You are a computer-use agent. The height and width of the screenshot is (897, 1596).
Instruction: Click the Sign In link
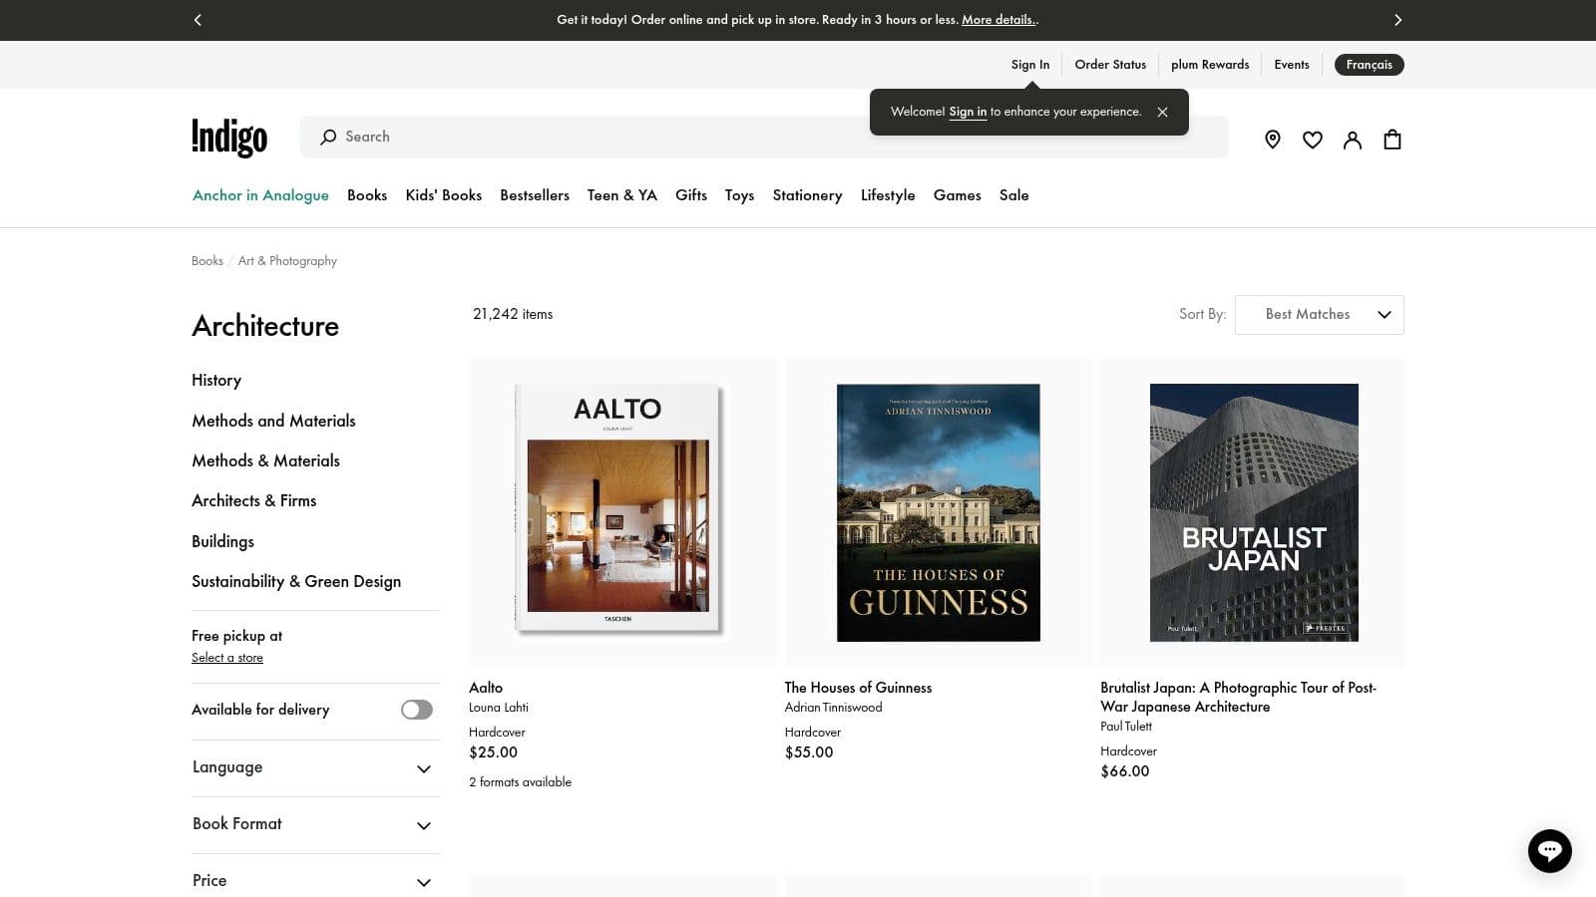pos(1030,64)
